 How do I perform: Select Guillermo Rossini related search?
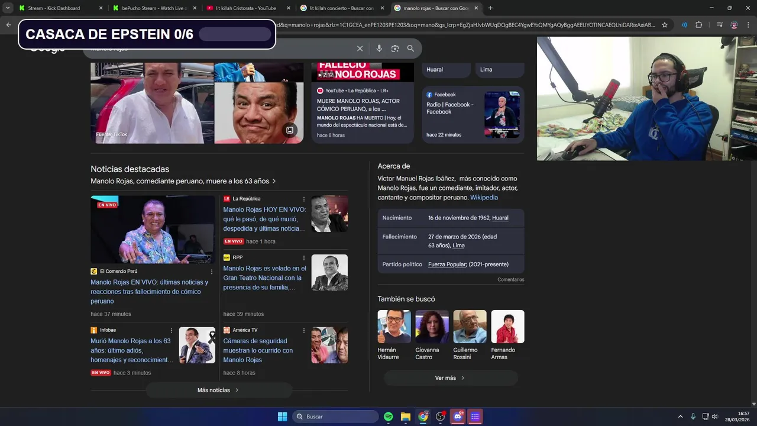(470, 335)
